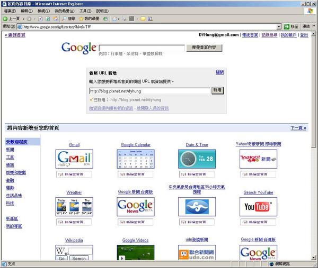Click the udn.com news thumbnail

point(197,253)
